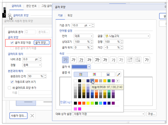168x125 pixels.
Task: Switch to the 그림 글머리표 tab
Action: [47, 6]
